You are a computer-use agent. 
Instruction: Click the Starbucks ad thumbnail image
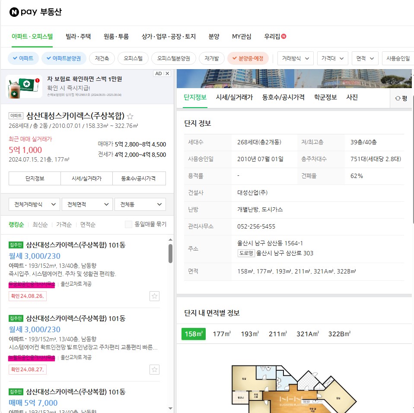(24, 86)
